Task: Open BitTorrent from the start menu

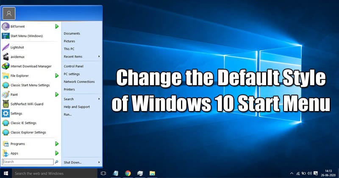Action: [30, 26]
